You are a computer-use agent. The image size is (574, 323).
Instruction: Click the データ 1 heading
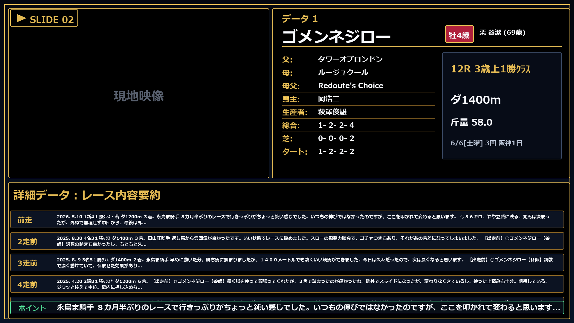[x=300, y=19]
